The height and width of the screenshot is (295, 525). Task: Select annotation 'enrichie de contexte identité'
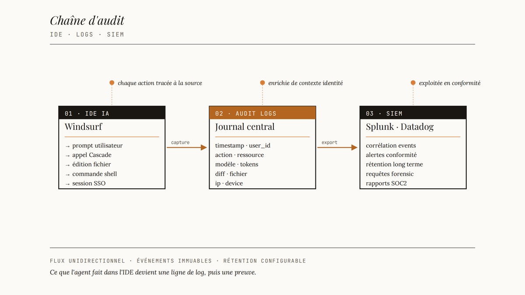(x=305, y=83)
